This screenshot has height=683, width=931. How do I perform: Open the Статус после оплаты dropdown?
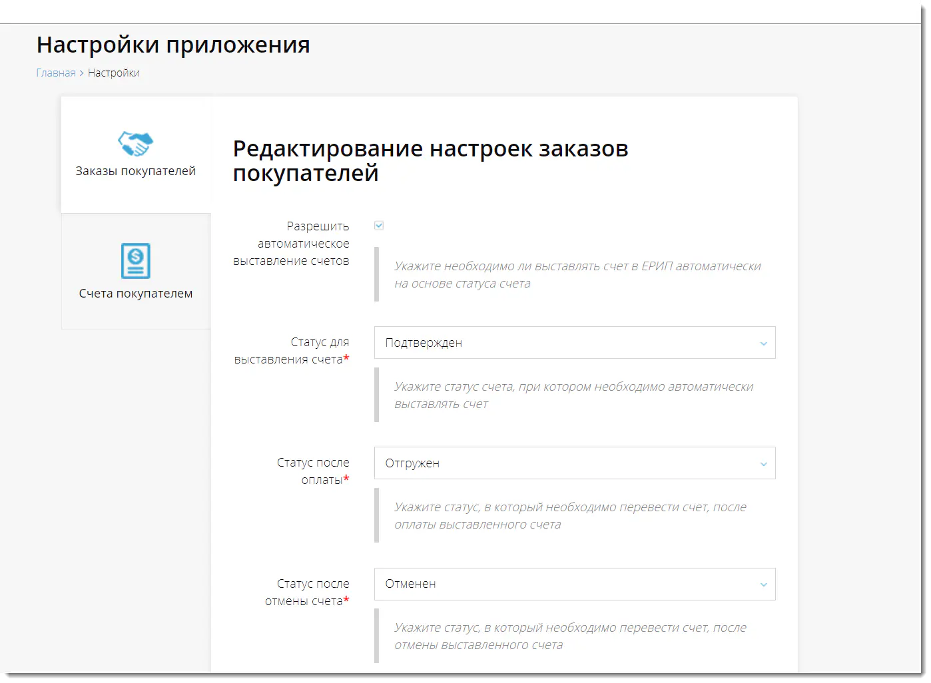(x=575, y=463)
